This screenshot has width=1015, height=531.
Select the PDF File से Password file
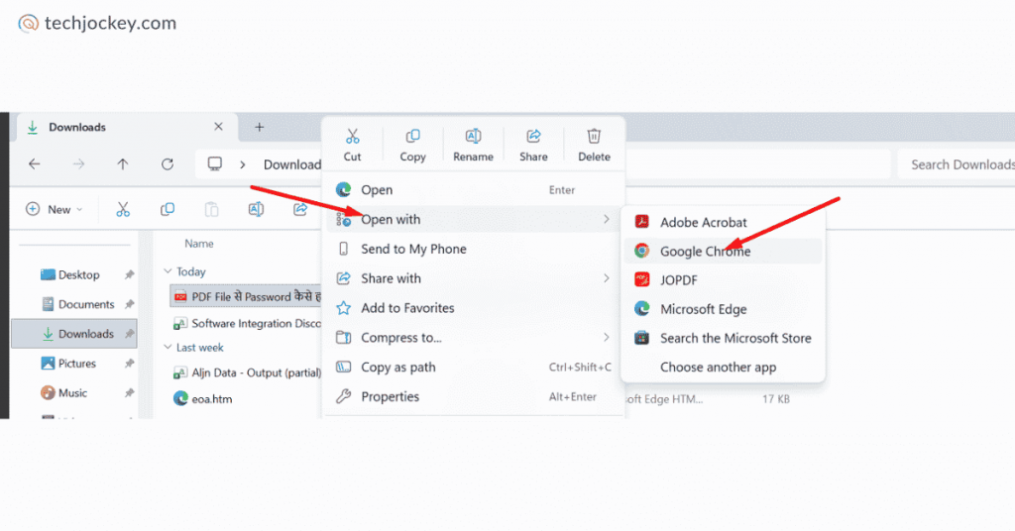point(246,297)
